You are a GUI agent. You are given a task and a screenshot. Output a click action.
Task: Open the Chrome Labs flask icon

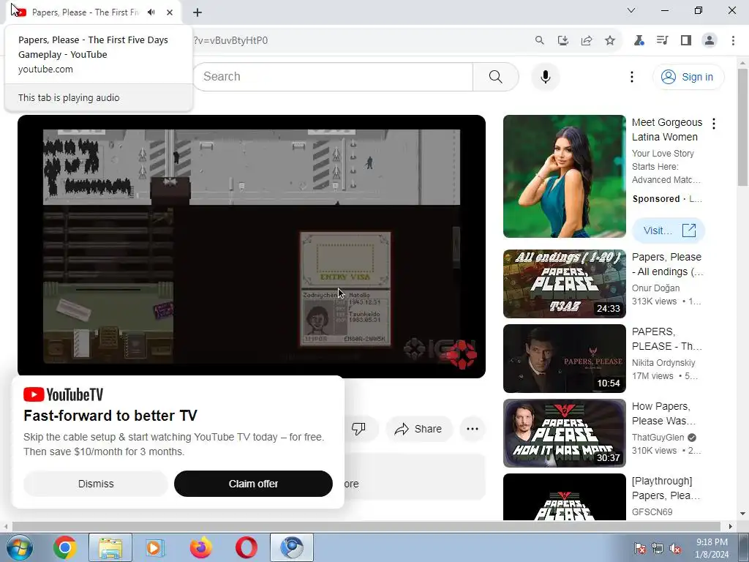point(639,41)
